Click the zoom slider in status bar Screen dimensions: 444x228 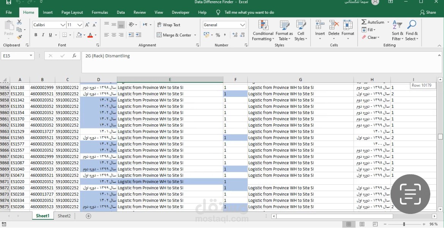404,224
